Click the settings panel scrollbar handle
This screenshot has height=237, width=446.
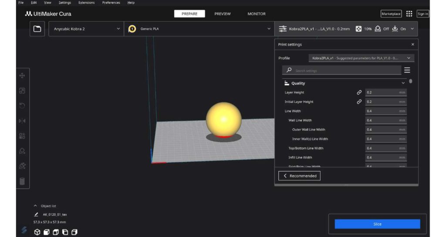tap(410, 81)
